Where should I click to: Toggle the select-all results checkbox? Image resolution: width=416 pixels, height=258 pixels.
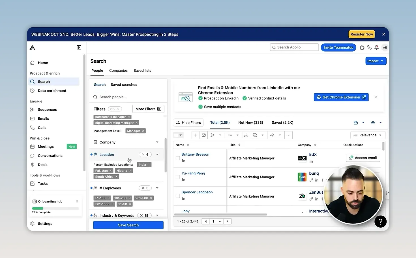(176, 135)
